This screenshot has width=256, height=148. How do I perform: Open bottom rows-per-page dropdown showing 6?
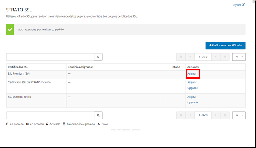coord(239,115)
